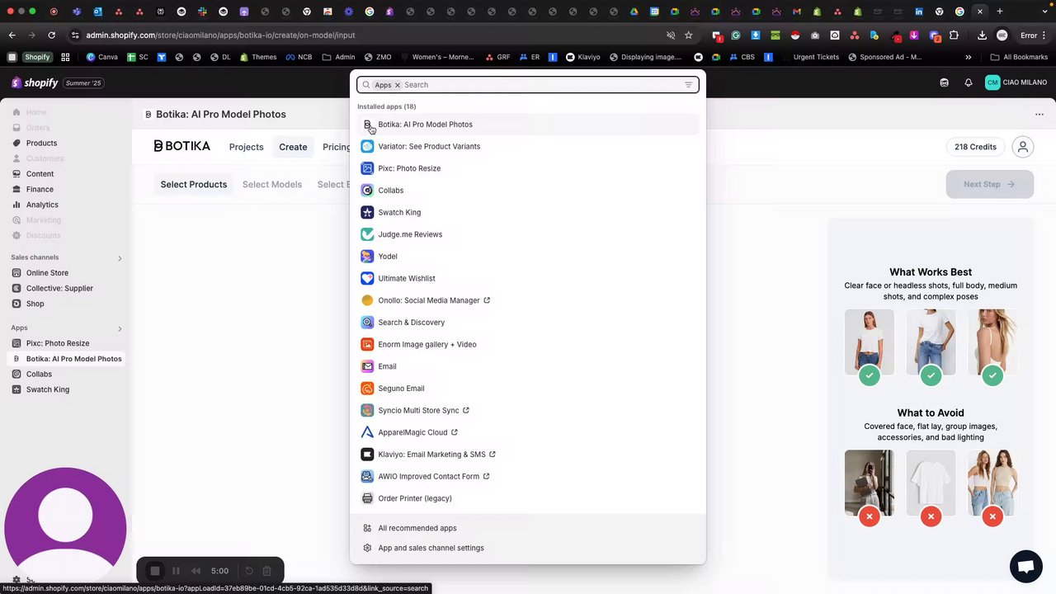Reload the browser page
1056x594 pixels.
pyautogui.click(x=51, y=35)
